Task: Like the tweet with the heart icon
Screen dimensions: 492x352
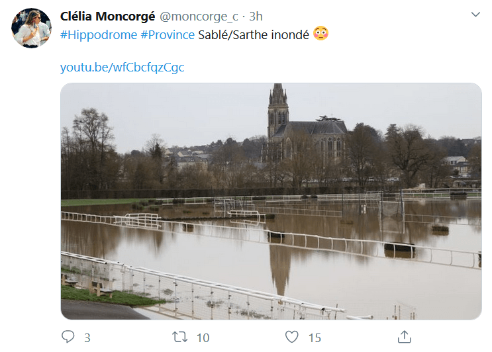Action: [292, 337]
